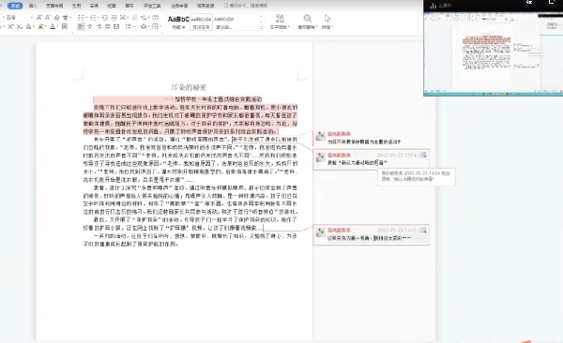This screenshot has width=563, height=343.
Task: Click the highlighted subtitle line
Action: tap(214, 99)
